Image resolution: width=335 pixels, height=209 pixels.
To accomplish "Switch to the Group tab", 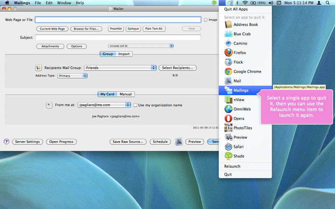I will (x=108, y=54).
